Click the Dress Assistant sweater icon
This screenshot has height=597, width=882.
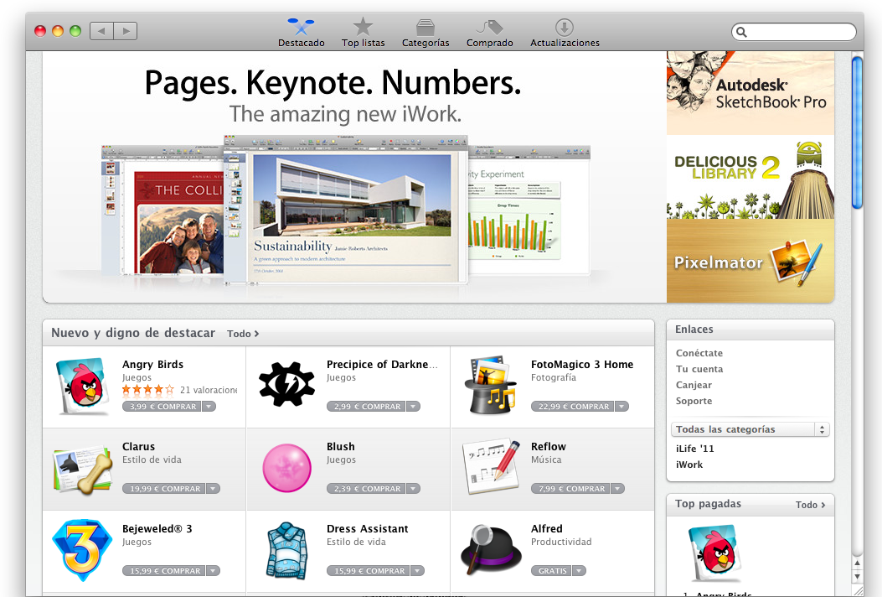(286, 551)
